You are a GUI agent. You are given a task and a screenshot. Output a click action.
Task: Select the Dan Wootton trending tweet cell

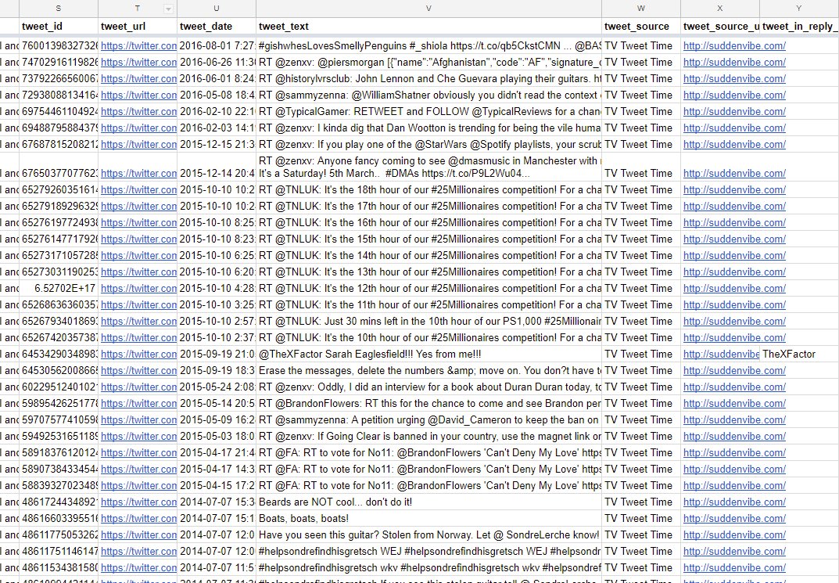click(x=428, y=128)
